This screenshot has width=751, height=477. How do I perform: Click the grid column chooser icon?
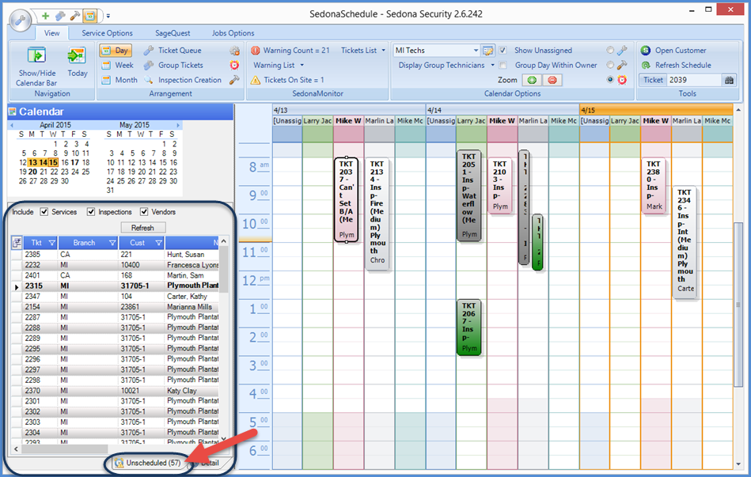17,243
